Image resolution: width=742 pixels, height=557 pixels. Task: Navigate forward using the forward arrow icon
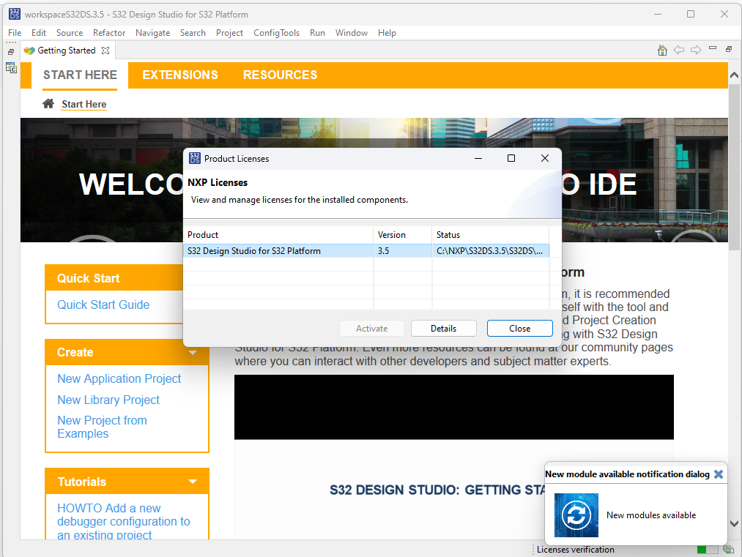click(695, 50)
